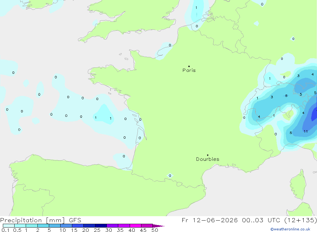Click the '10' legend scale label
Image resolution: width=317 pixels, height=232 pixels.
[63, 230]
